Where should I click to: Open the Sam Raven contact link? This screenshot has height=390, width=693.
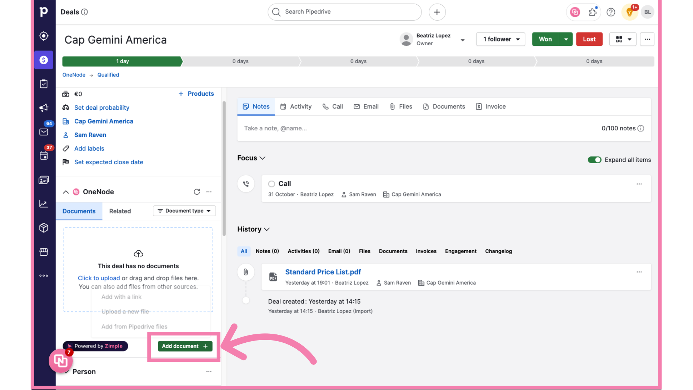click(x=90, y=135)
